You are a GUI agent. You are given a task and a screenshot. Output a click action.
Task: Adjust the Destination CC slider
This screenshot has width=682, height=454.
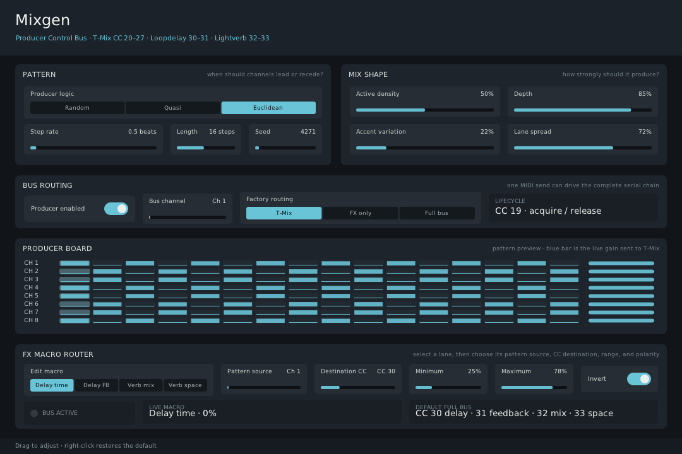click(x=357, y=387)
